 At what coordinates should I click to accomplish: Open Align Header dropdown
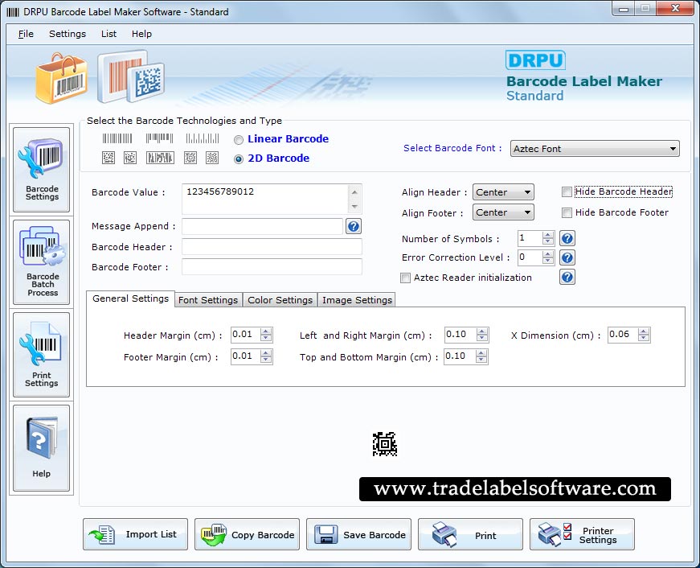point(503,192)
